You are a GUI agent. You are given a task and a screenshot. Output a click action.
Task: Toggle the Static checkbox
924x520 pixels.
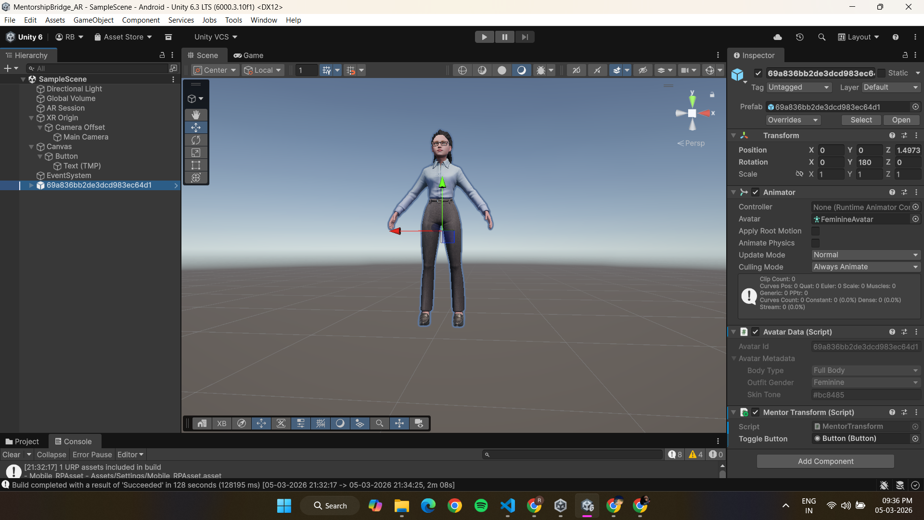(882, 73)
